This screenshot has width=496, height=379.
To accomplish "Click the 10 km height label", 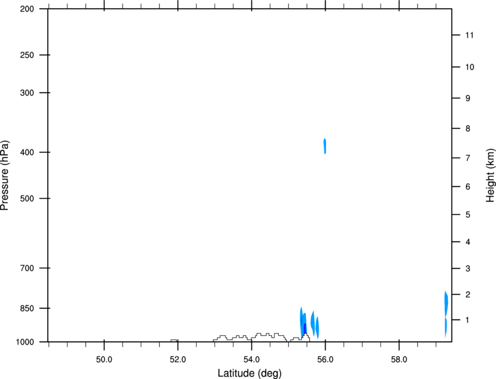I will point(470,67).
